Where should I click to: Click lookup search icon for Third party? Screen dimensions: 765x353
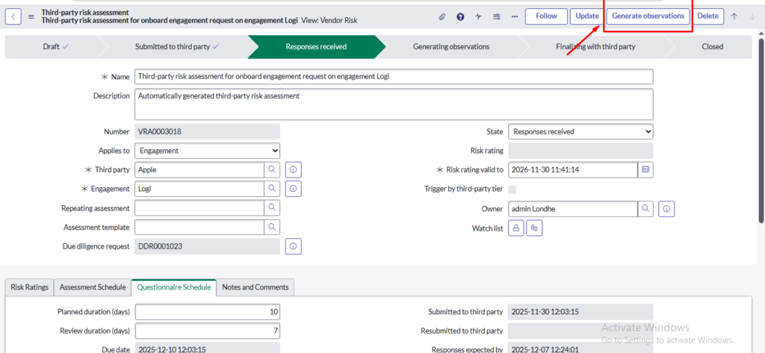[x=273, y=169]
